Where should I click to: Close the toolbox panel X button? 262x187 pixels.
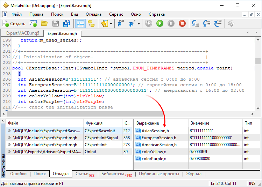pos(3,120)
